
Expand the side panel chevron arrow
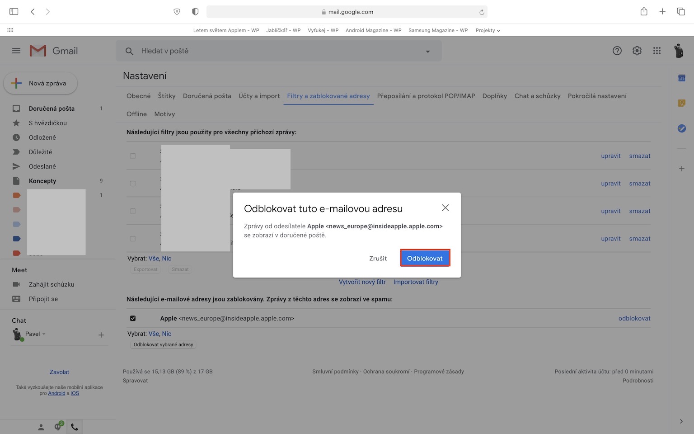pos(681,421)
